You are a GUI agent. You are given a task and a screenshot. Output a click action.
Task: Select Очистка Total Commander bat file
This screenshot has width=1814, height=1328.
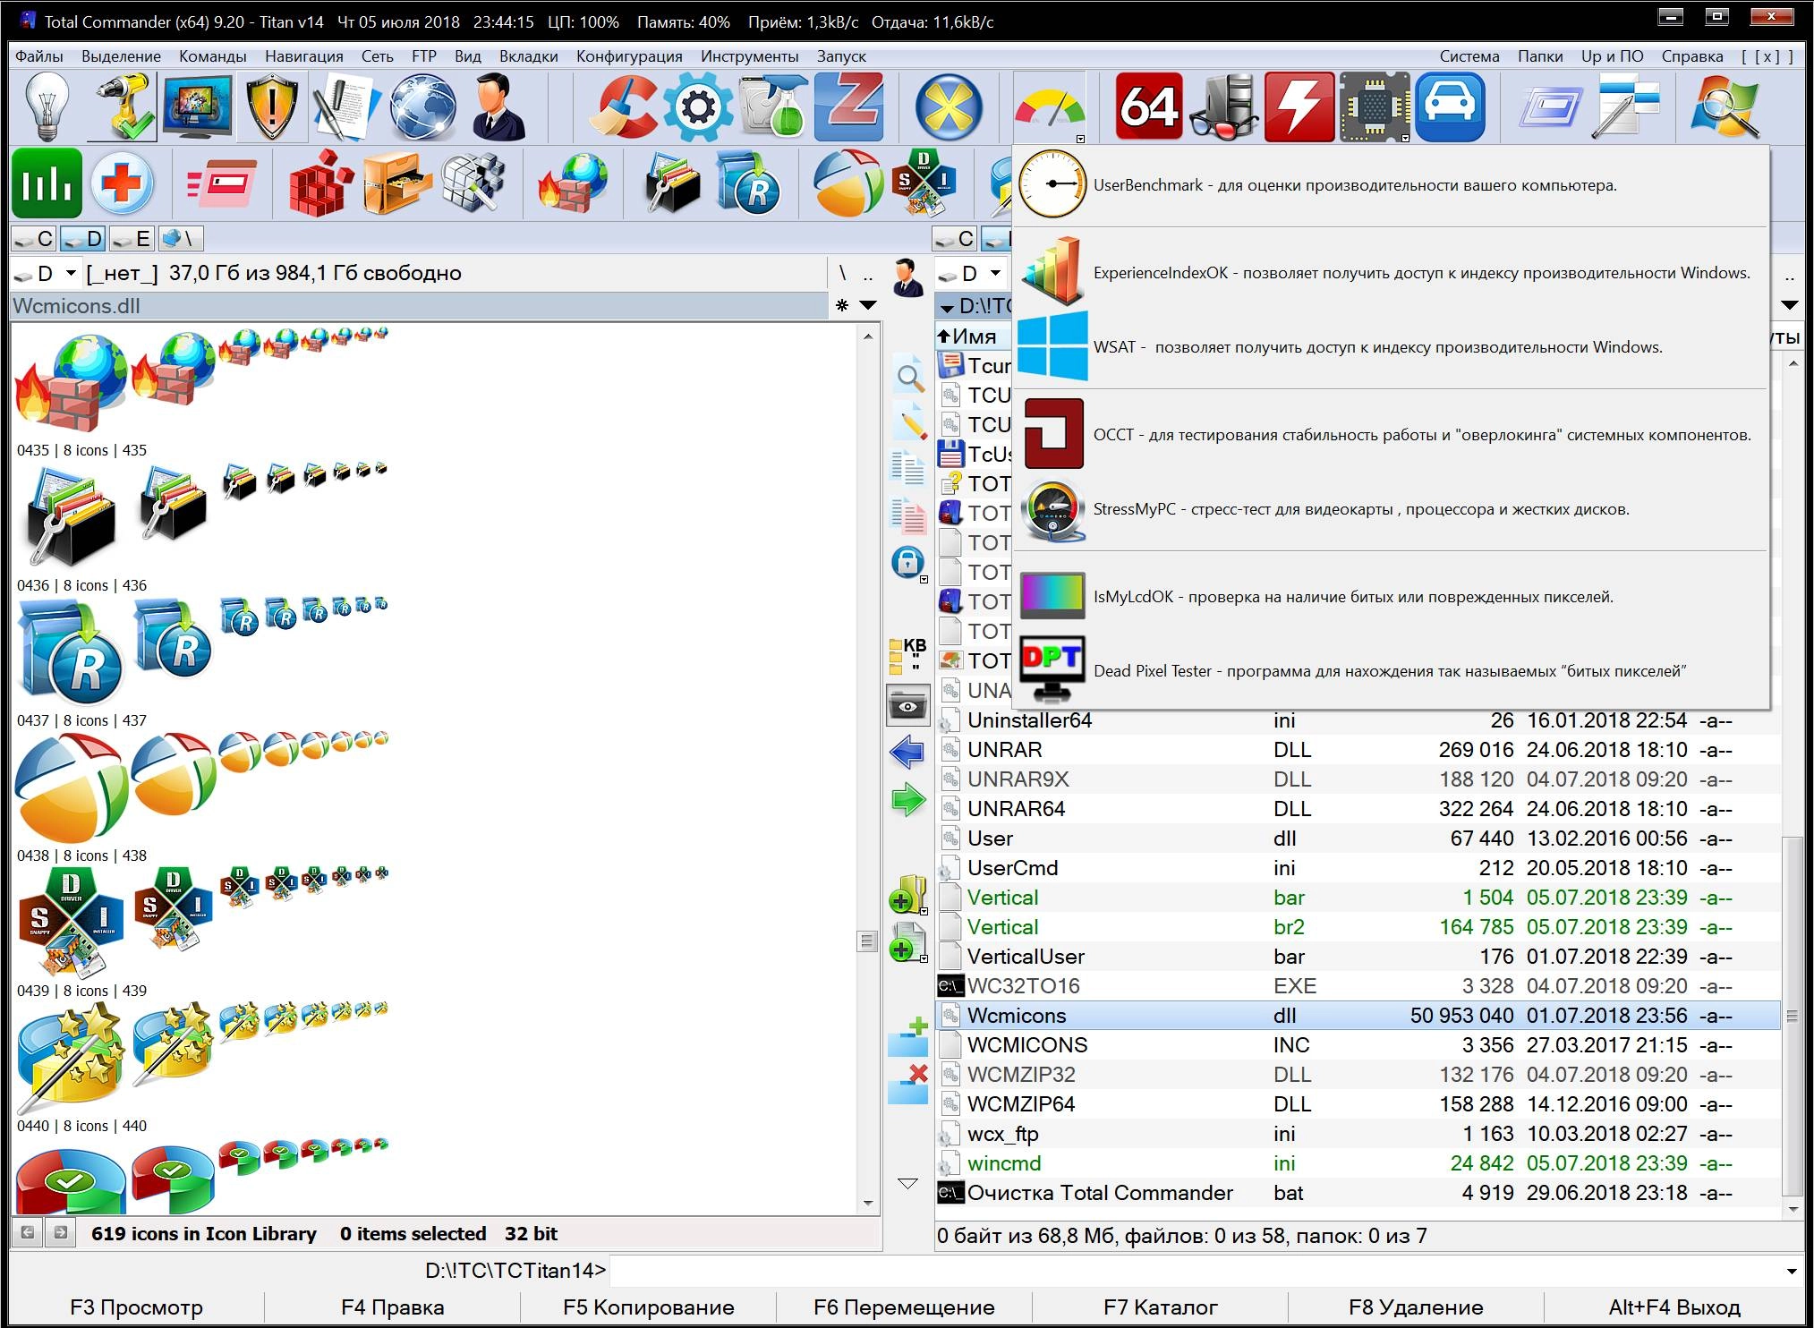1357,1193
